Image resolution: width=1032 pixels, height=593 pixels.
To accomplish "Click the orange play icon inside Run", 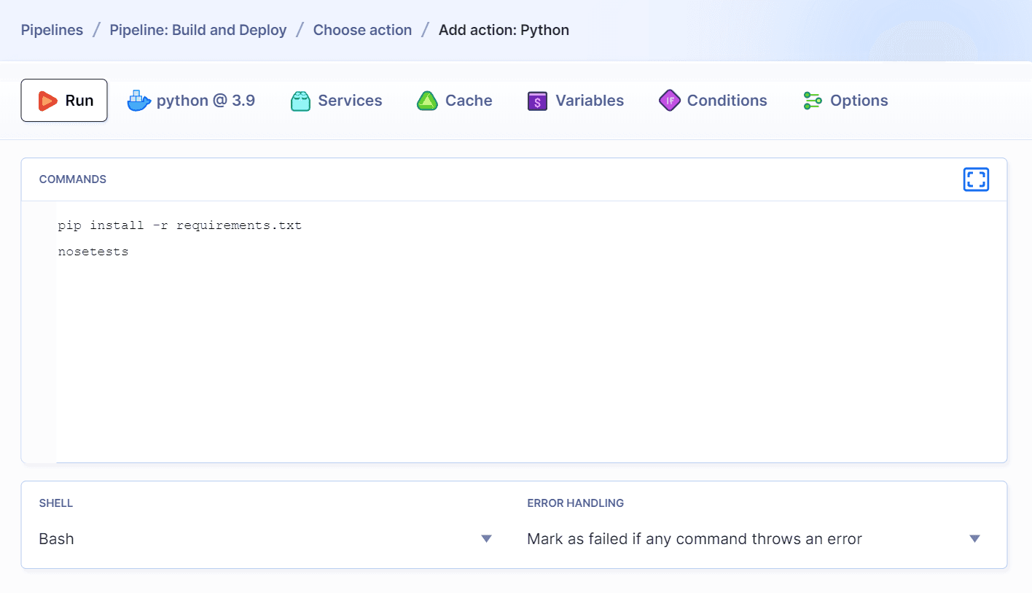I will (47, 100).
